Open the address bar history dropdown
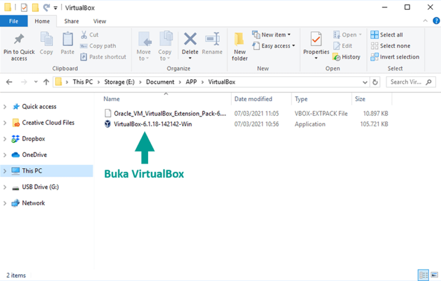 tap(365, 82)
